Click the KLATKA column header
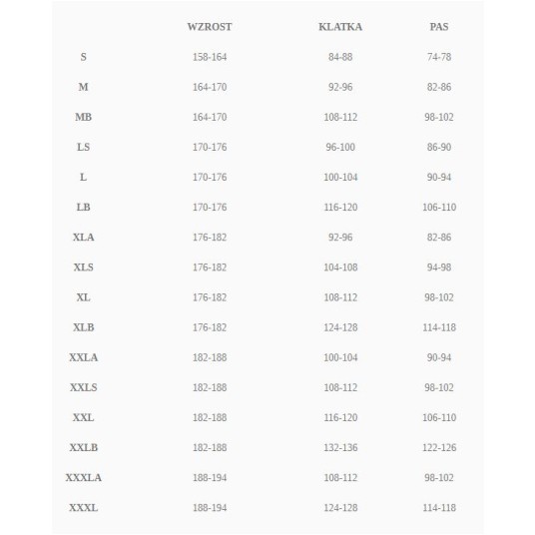Image resolution: width=535 pixels, height=535 pixels. [340, 27]
